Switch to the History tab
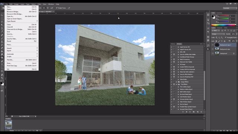Screen dimensions: 238x134 (x=173, y=44)
